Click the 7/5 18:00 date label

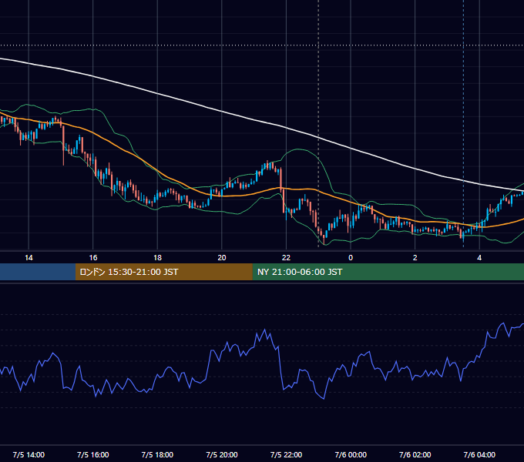pos(157,454)
